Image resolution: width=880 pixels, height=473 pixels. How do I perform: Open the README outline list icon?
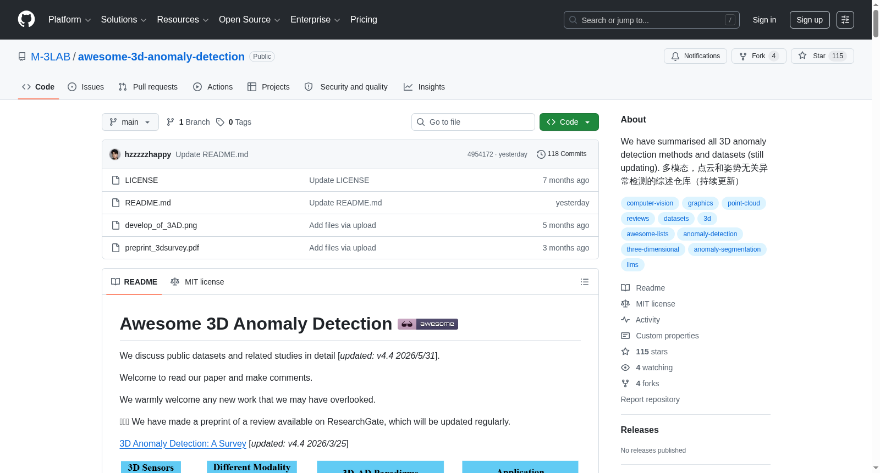point(585,282)
